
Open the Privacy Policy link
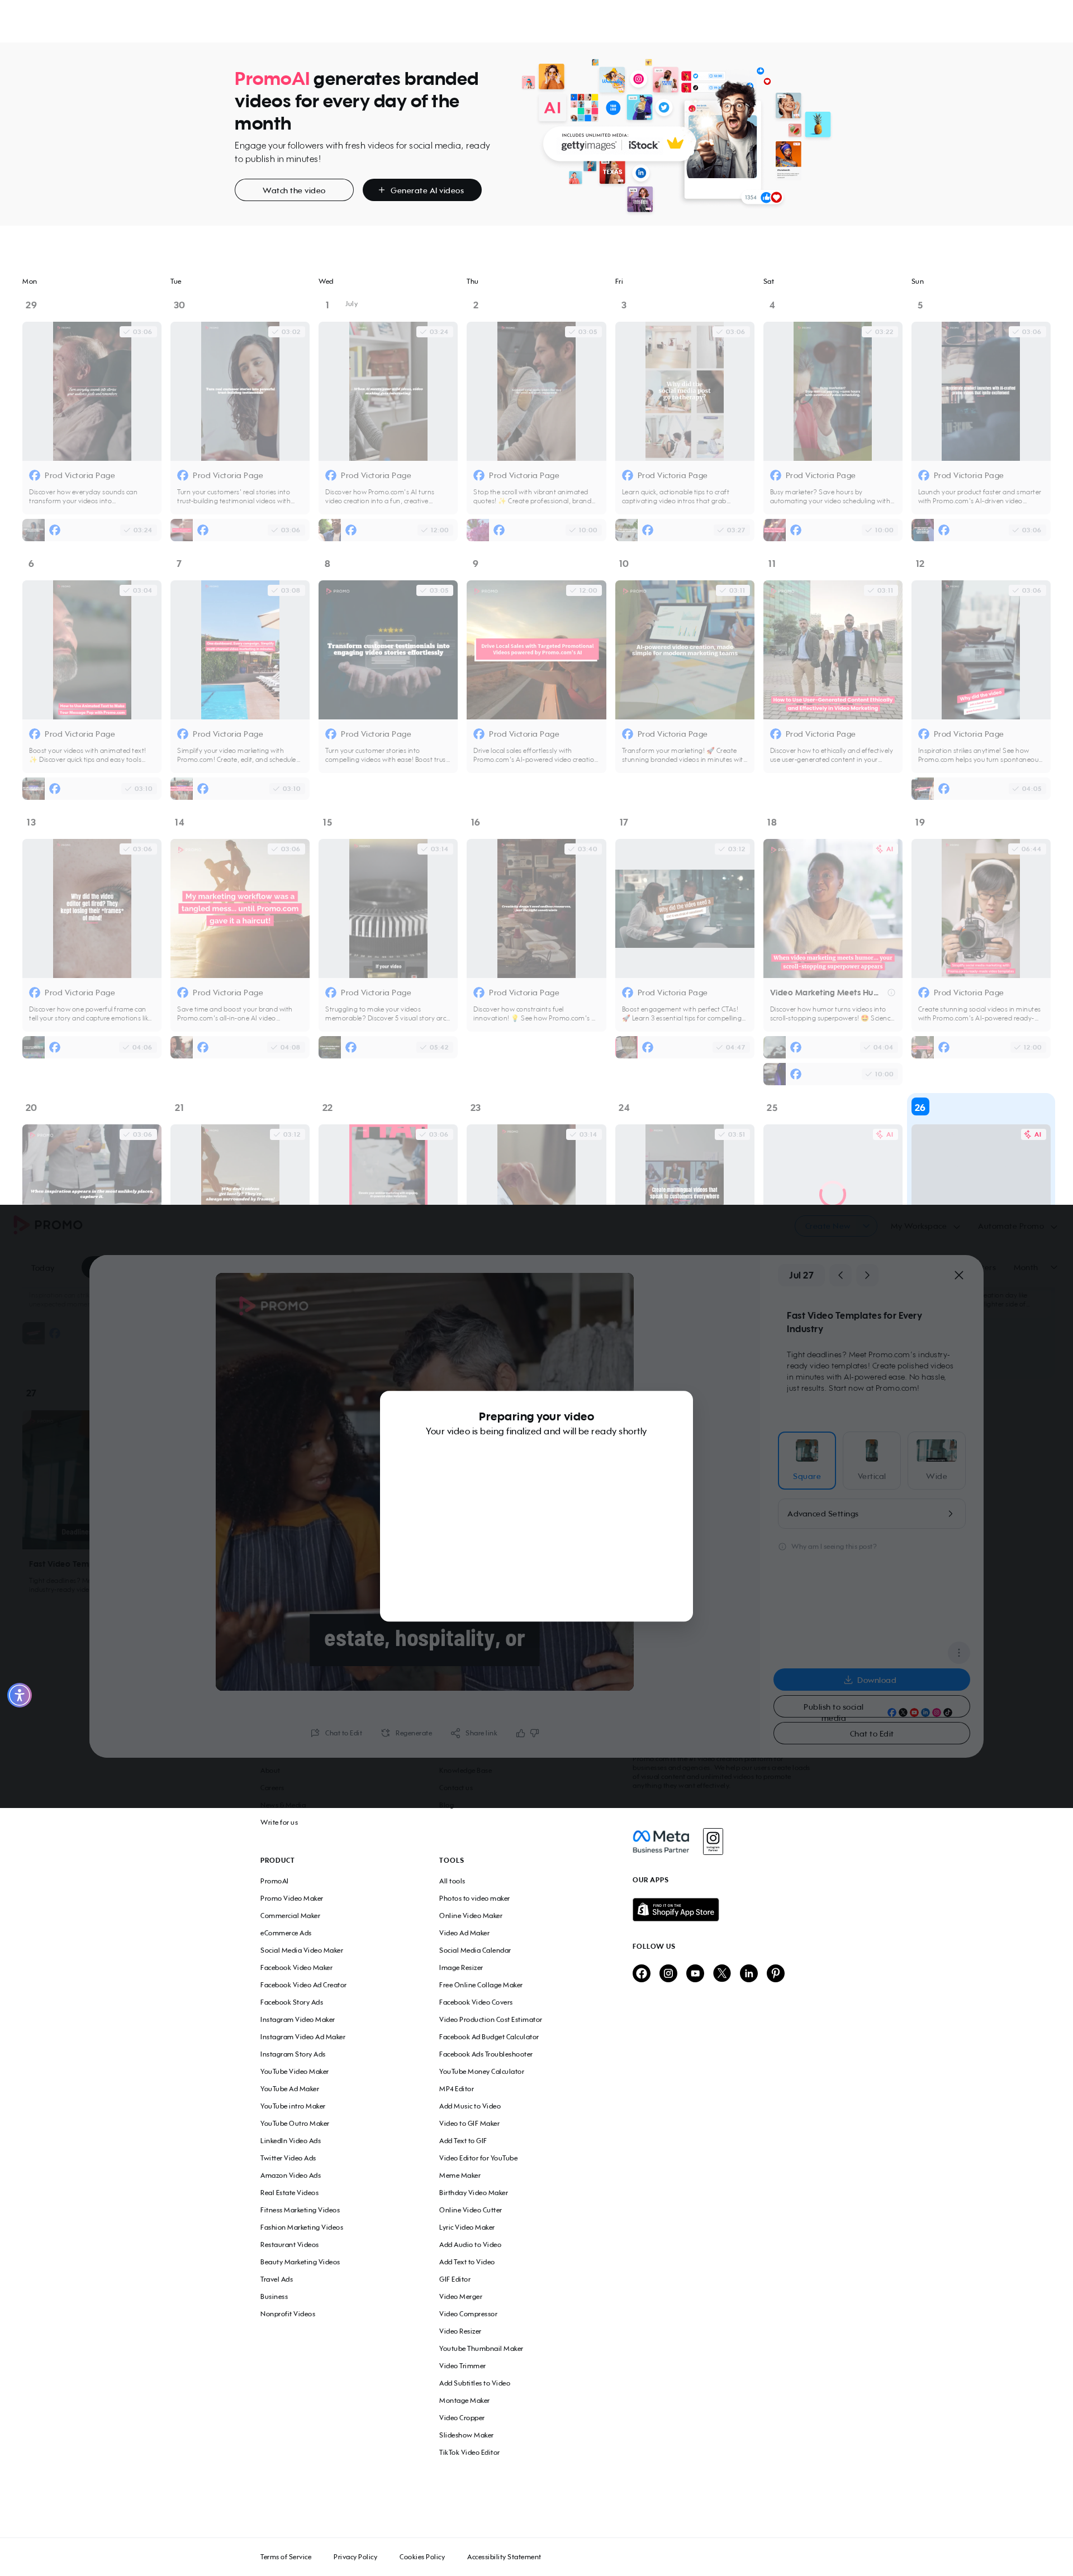click(x=355, y=2557)
